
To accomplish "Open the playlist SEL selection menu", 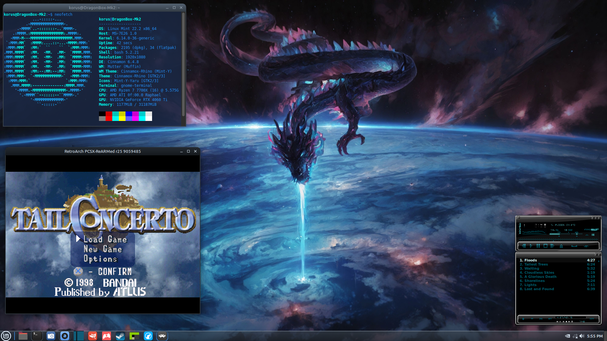I will point(541,319).
